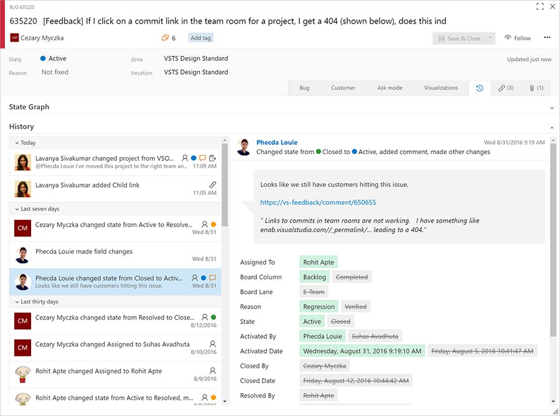Image resolution: width=560 pixels, height=416 pixels.
Task: Select Phecda Louie made field changes entry
Action: (115, 255)
